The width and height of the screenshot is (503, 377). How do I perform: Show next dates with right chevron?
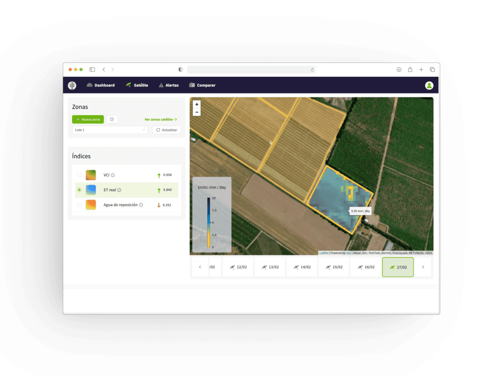point(423,267)
